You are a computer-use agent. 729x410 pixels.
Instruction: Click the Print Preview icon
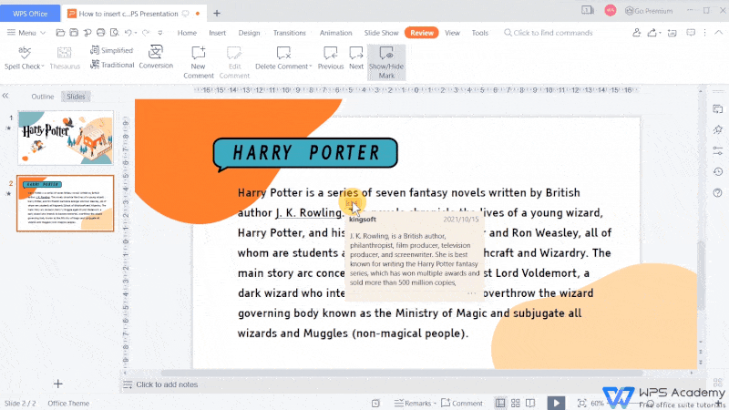[x=115, y=33]
